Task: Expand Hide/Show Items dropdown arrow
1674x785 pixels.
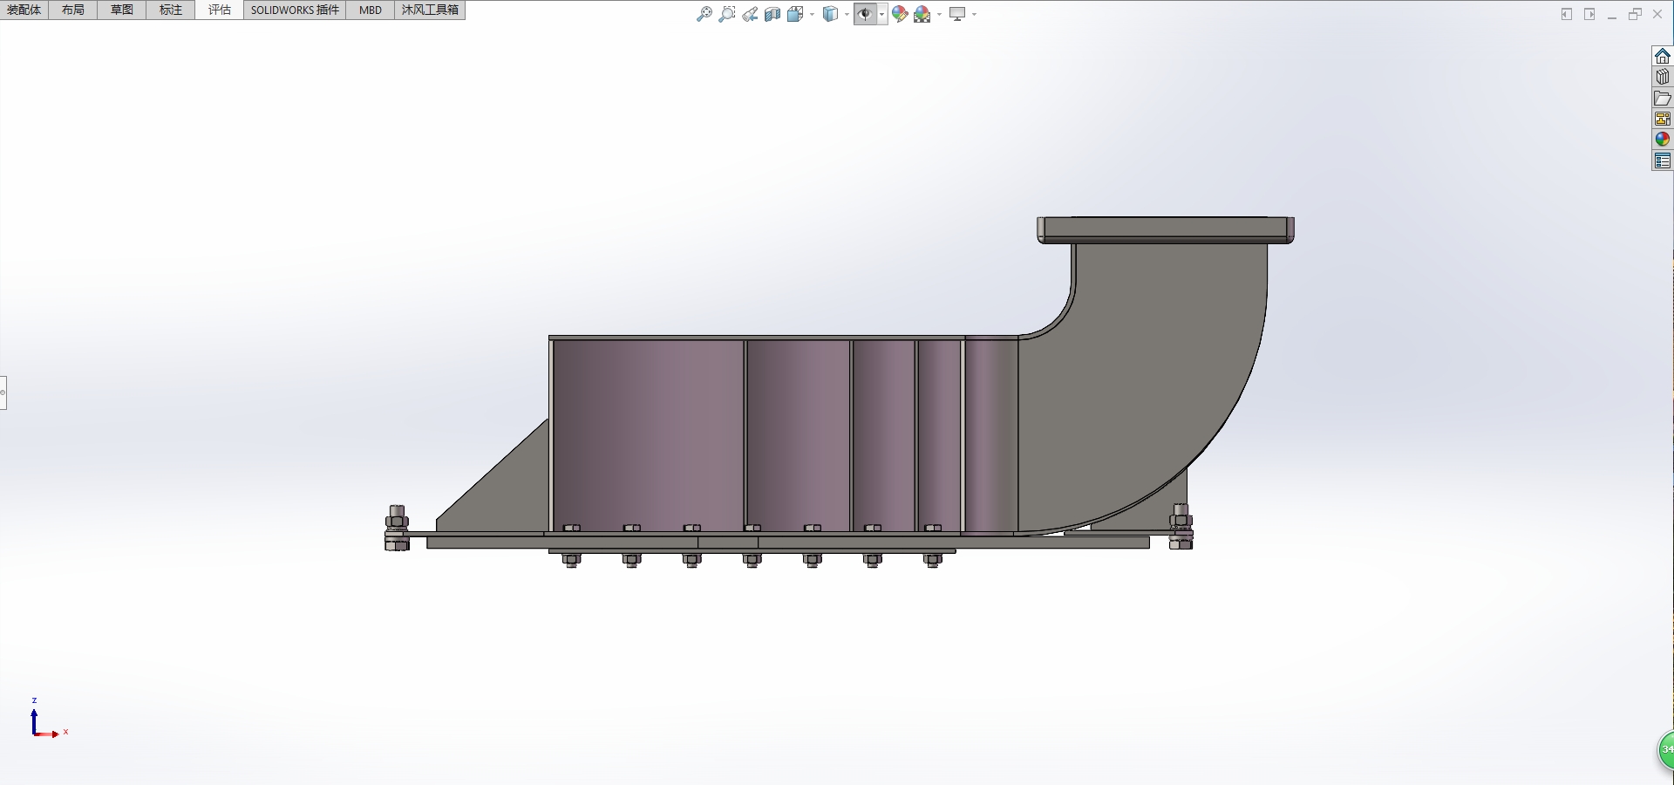Action: click(x=882, y=14)
